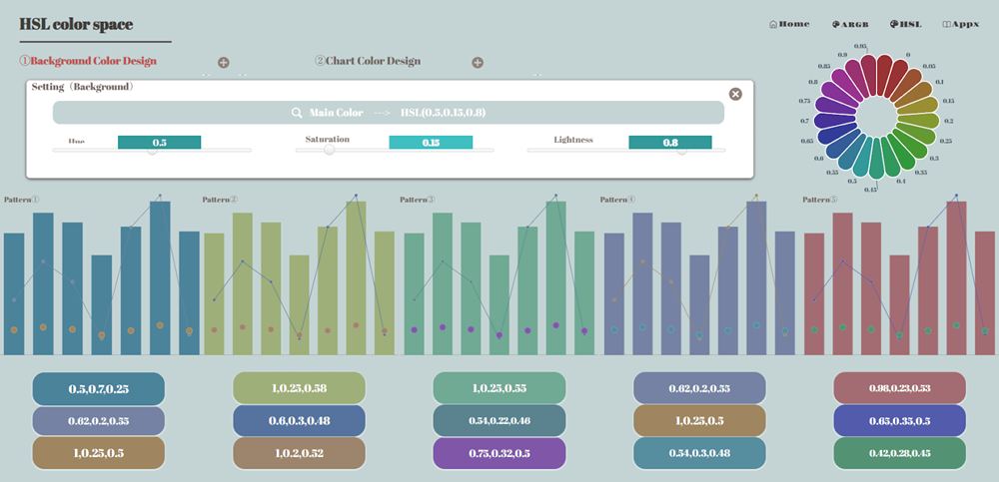Viewport: 999px width, 482px height.
Task: Expand plus icon next to Background Color Design
Action: click(x=224, y=63)
